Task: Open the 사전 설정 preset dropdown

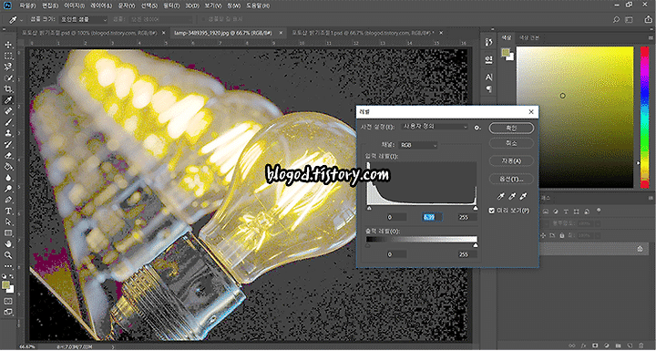Action: pos(435,127)
